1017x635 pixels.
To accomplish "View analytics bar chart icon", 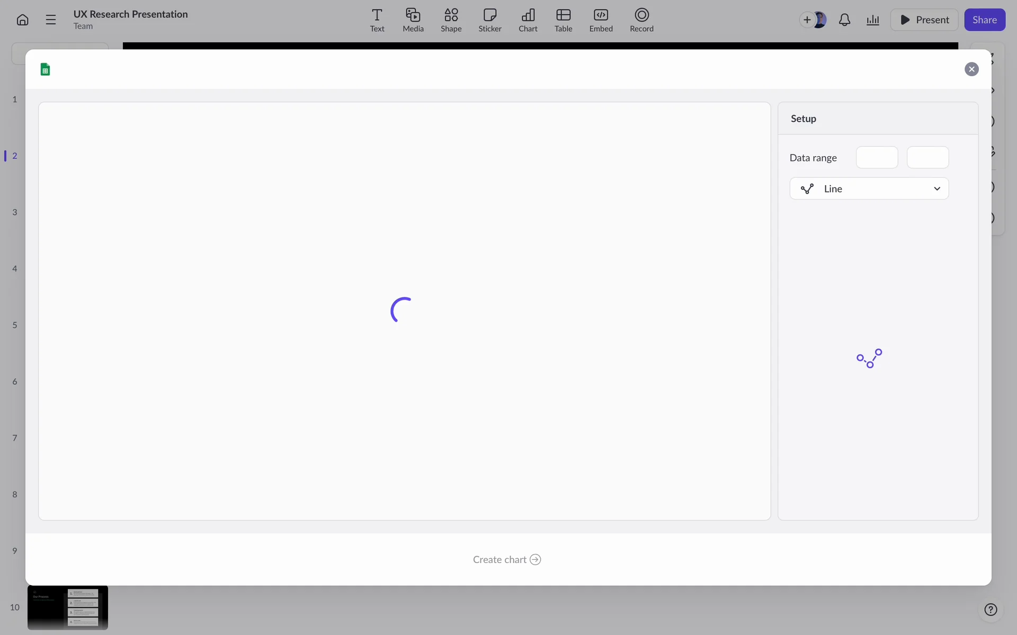I will tap(872, 20).
